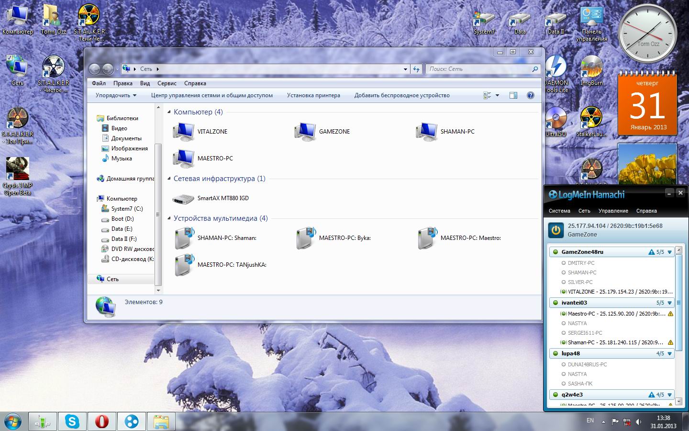This screenshot has width=689, height=431.
Task: Select the MAESTRO-PC computer icon
Action: [203, 159]
